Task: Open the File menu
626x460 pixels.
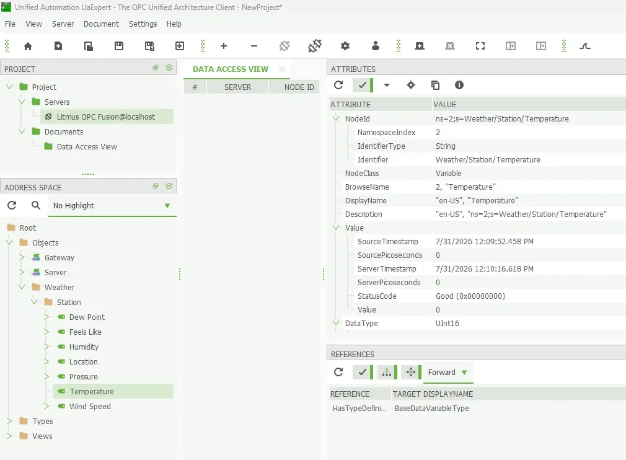Action: coord(10,24)
